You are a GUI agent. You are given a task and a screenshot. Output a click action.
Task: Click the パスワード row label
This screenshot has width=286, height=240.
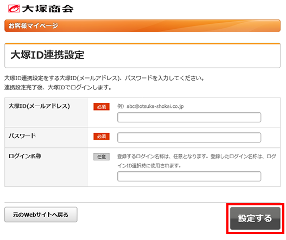pyautogui.click(x=22, y=135)
